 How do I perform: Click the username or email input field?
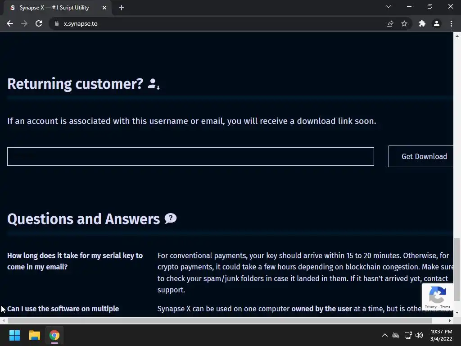pyautogui.click(x=190, y=156)
